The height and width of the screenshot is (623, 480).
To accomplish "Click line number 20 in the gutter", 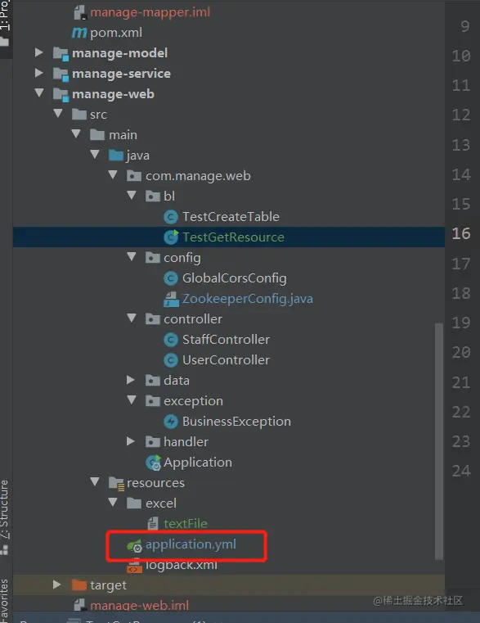I will click(x=461, y=352).
